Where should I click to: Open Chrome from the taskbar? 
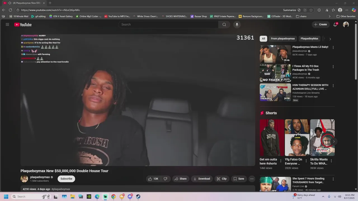[x=113, y=197]
